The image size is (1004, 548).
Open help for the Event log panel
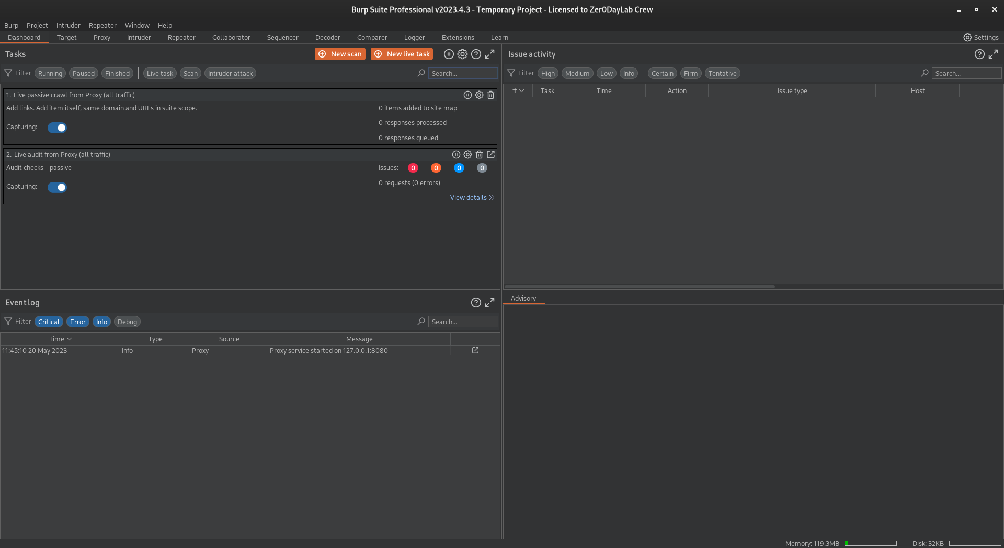point(476,303)
